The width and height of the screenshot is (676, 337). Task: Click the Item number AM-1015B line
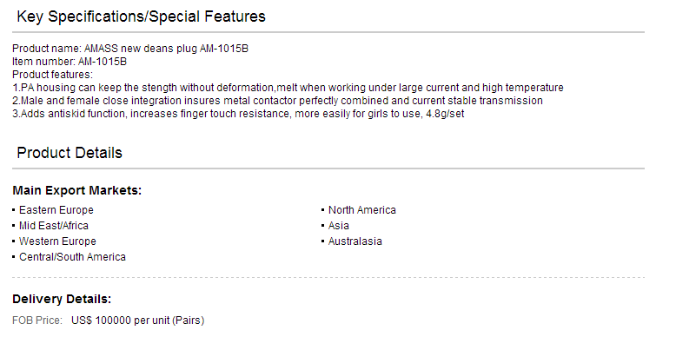tap(70, 62)
